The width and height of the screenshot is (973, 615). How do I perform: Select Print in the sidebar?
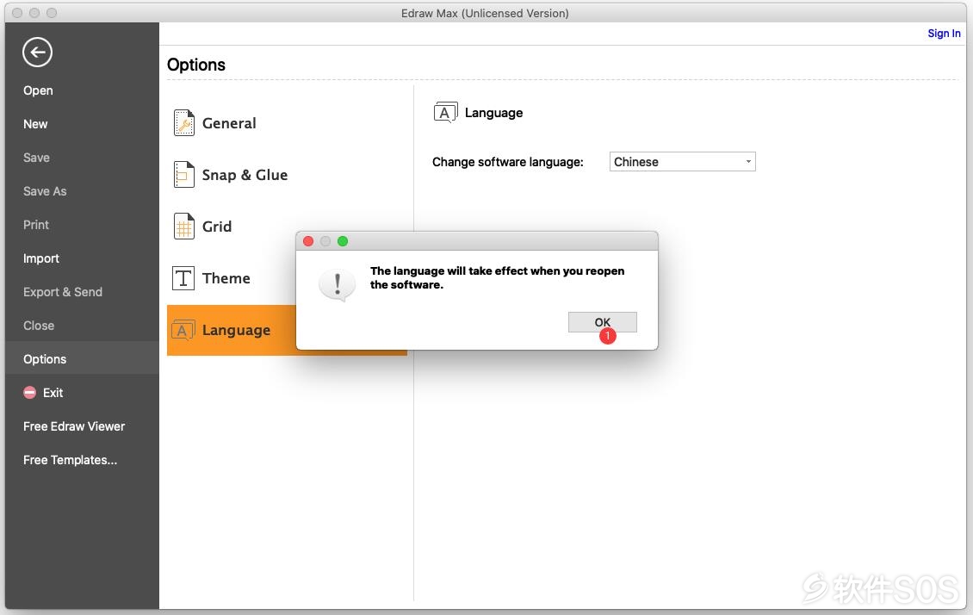[36, 225]
